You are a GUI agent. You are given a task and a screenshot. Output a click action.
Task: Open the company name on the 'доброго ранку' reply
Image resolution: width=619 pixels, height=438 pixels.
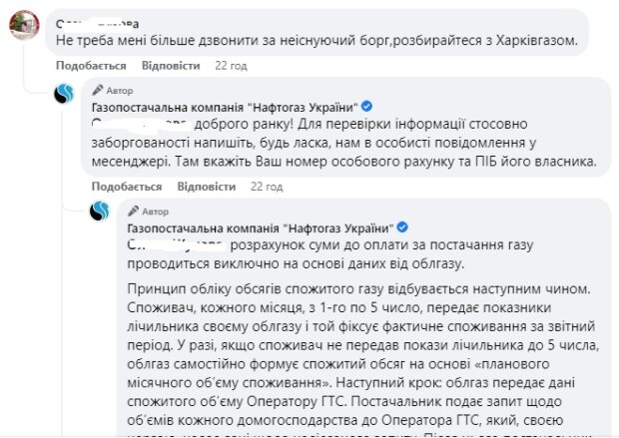(224, 106)
